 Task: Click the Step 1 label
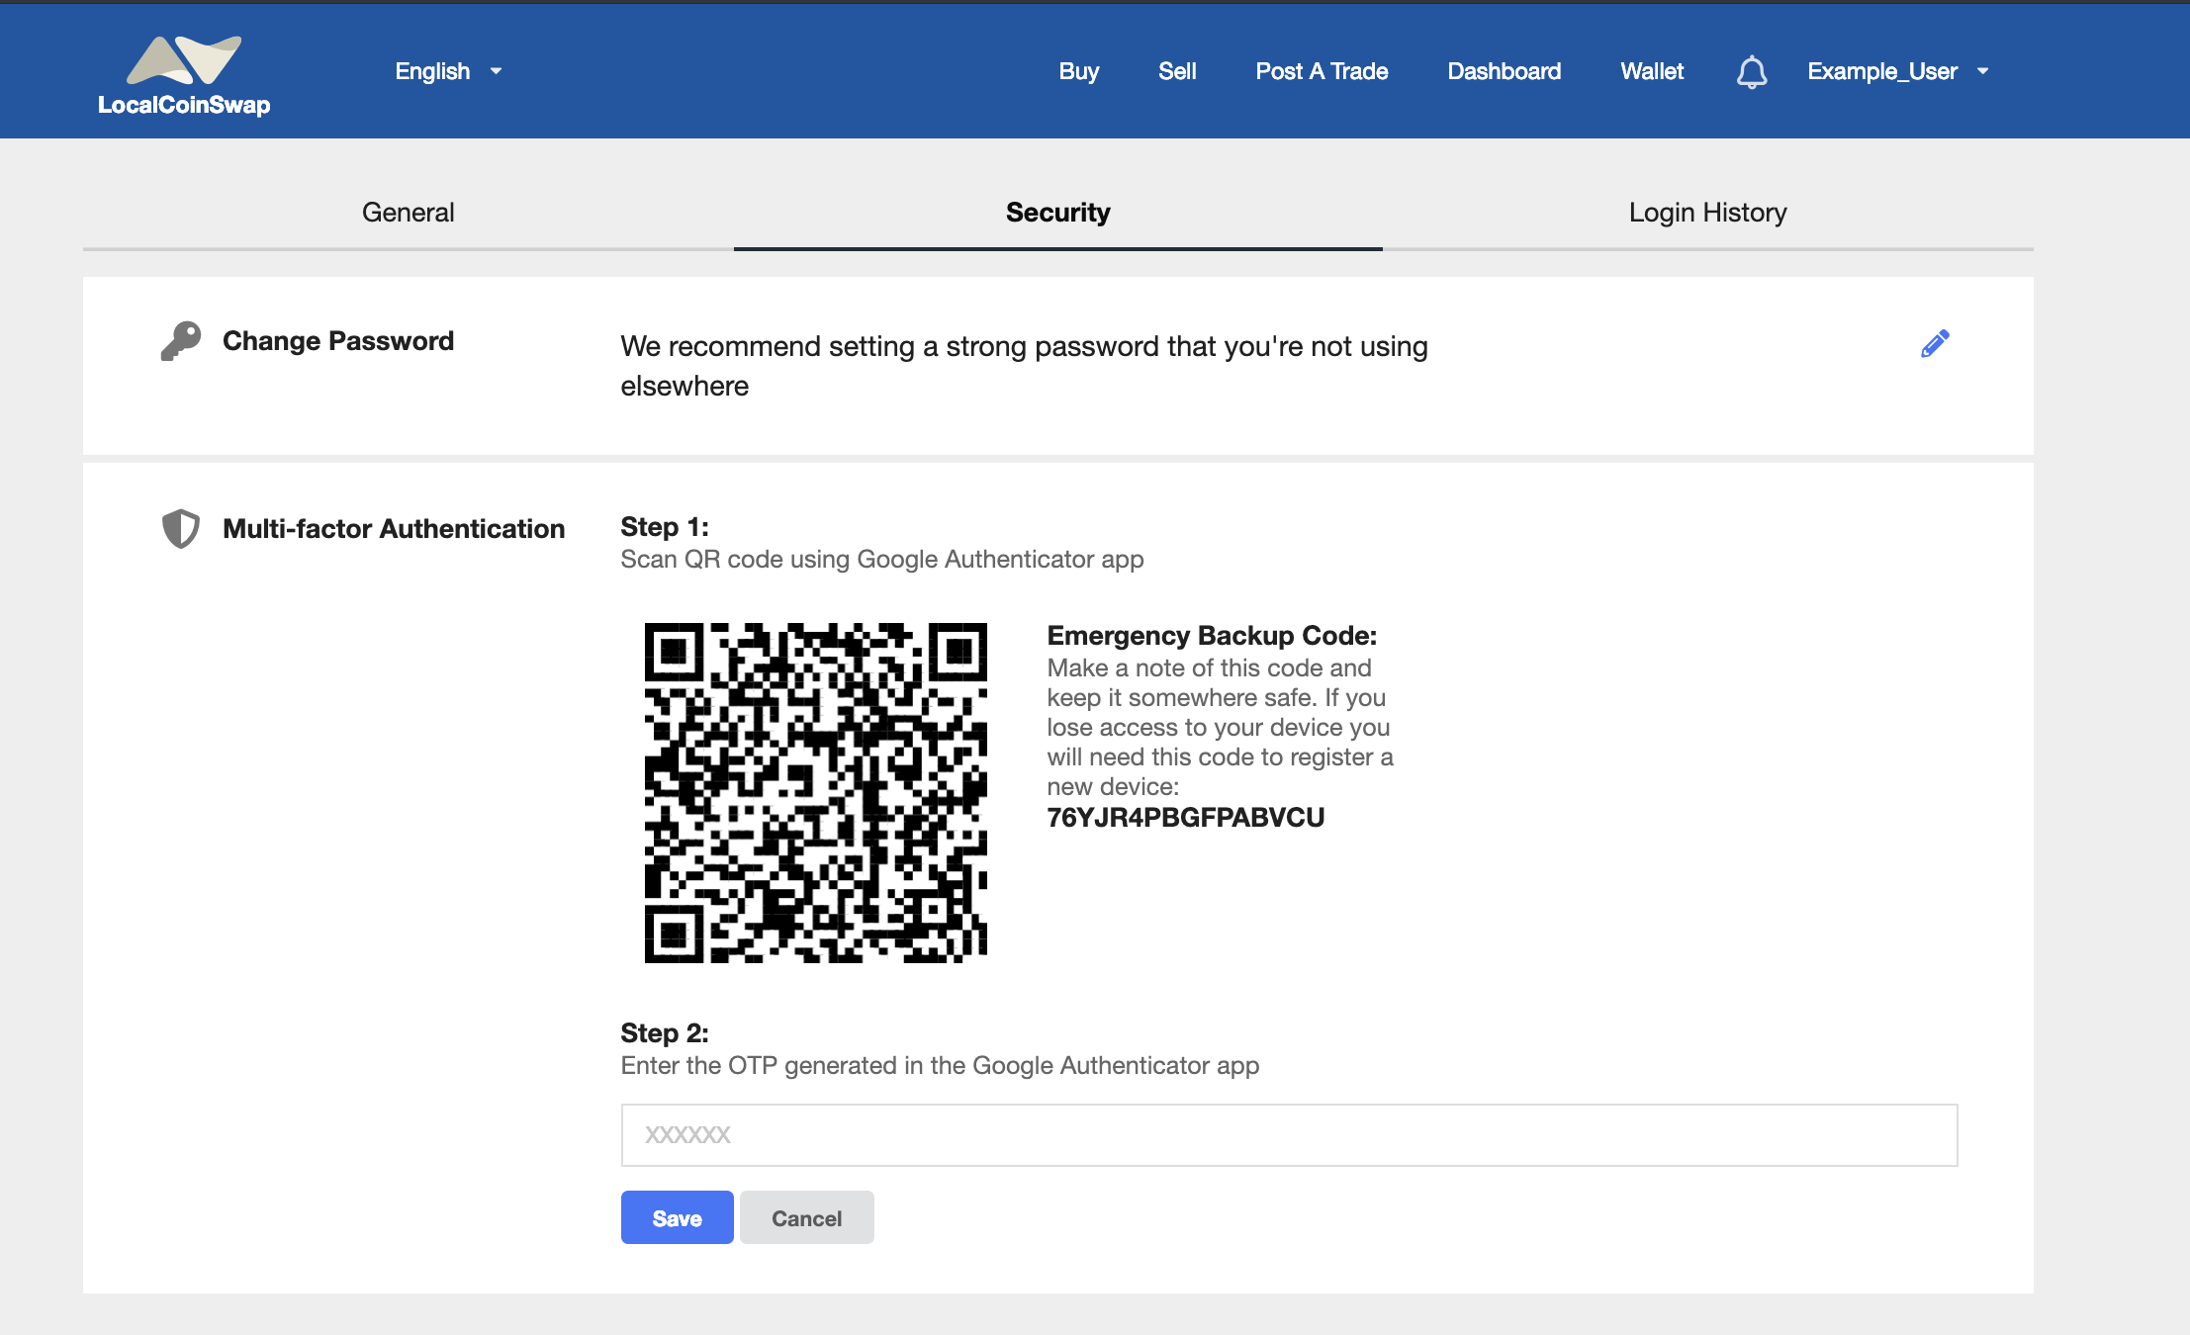coord(665,526)
